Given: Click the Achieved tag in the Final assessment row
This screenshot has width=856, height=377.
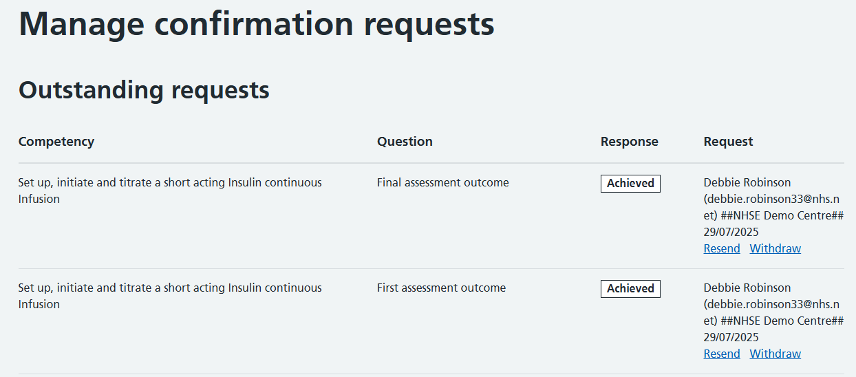Looking at the screenshot, I should 630,184.
